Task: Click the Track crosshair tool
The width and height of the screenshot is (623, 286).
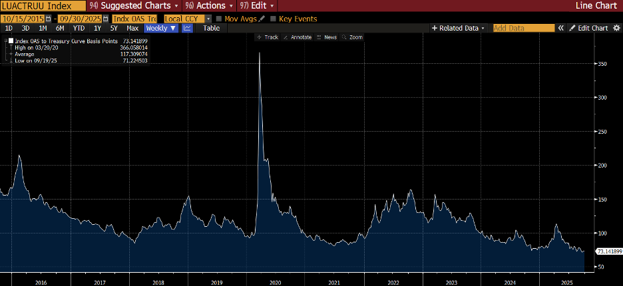Action: [x=268, y=37]
